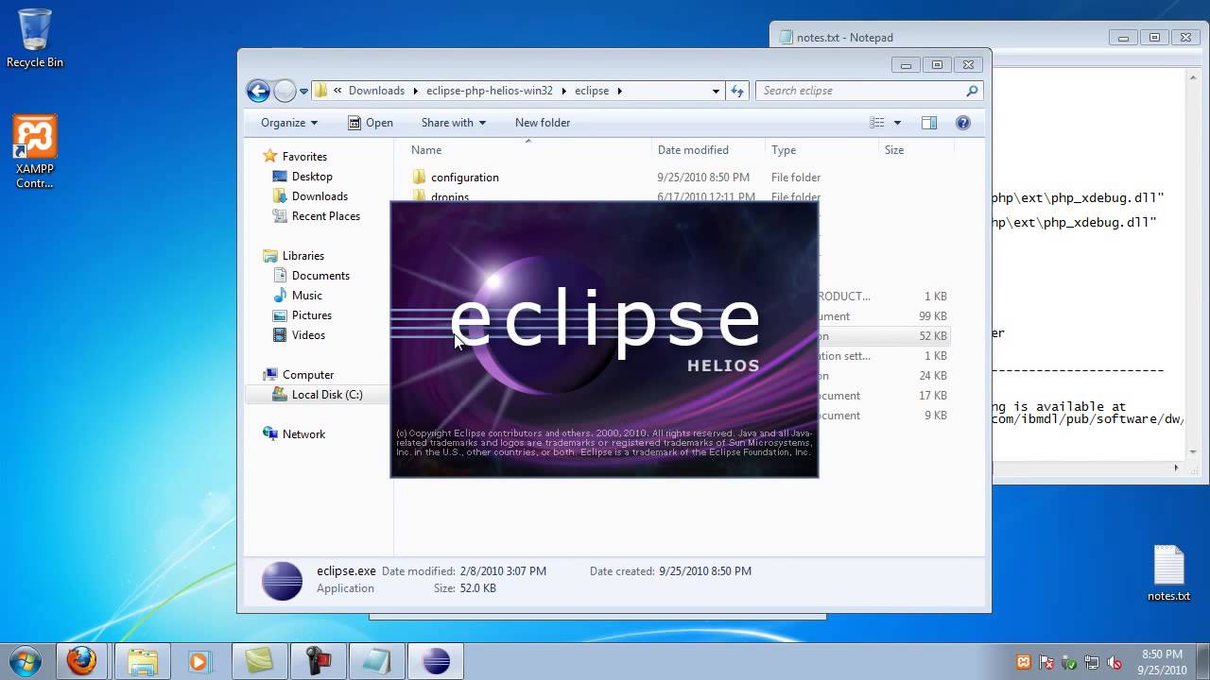
Task: Click the Action Center flag tray icon
Action: [1046, 662]
